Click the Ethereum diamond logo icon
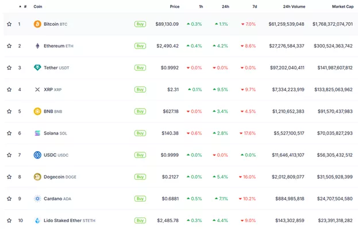Image resolution: width=358 pixels, height=229 pixels. [x=37, y=46]
